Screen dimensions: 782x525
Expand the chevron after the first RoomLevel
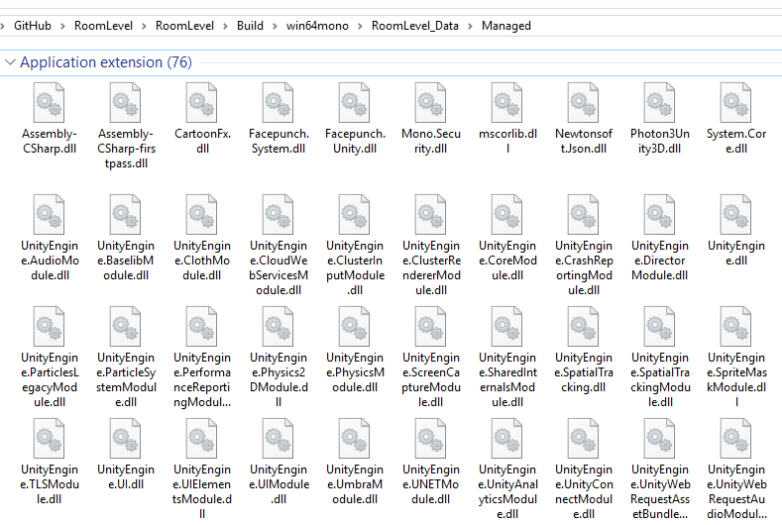[144, 26]
